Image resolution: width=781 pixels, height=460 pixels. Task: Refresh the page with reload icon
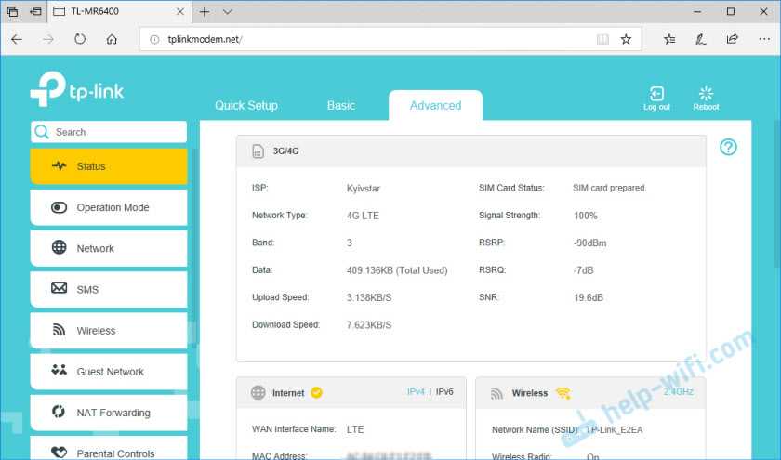pyautogui.click(x=80, y=39)
